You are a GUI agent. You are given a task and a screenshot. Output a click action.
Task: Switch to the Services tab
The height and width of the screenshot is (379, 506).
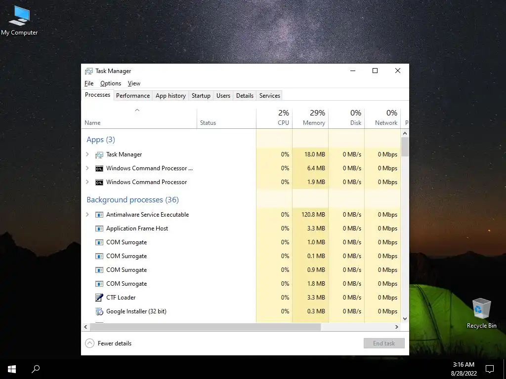270,96
